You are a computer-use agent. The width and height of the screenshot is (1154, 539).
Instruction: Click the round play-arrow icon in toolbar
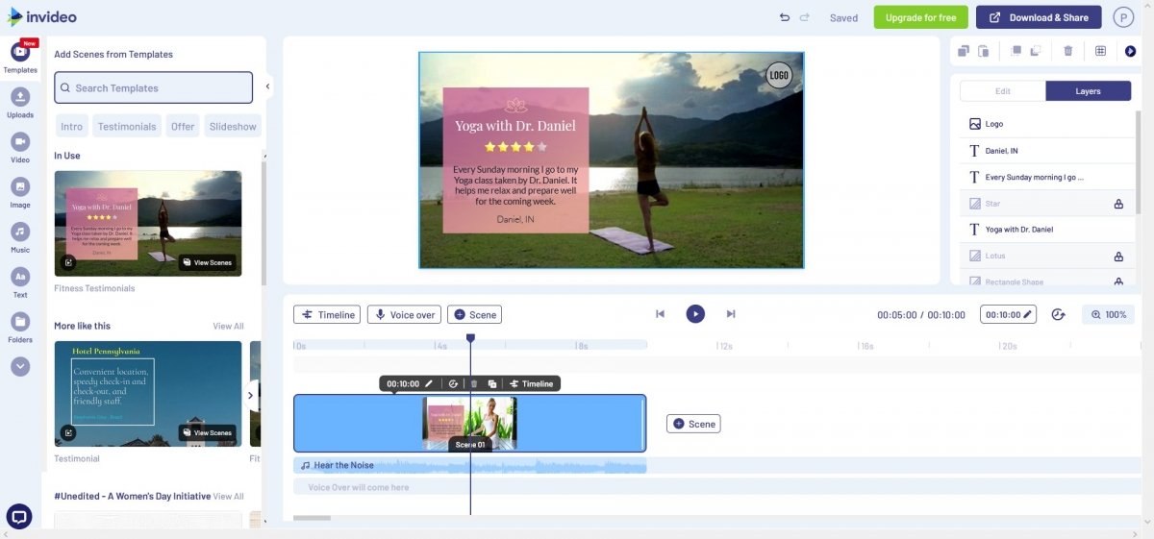[x=1130, y=51]
